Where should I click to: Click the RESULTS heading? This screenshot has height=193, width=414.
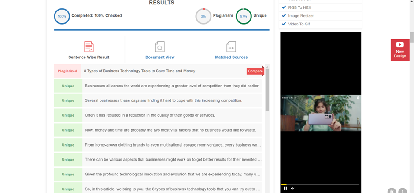[162, 3]
